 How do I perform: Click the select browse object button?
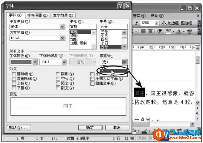(x=197, y=113)
